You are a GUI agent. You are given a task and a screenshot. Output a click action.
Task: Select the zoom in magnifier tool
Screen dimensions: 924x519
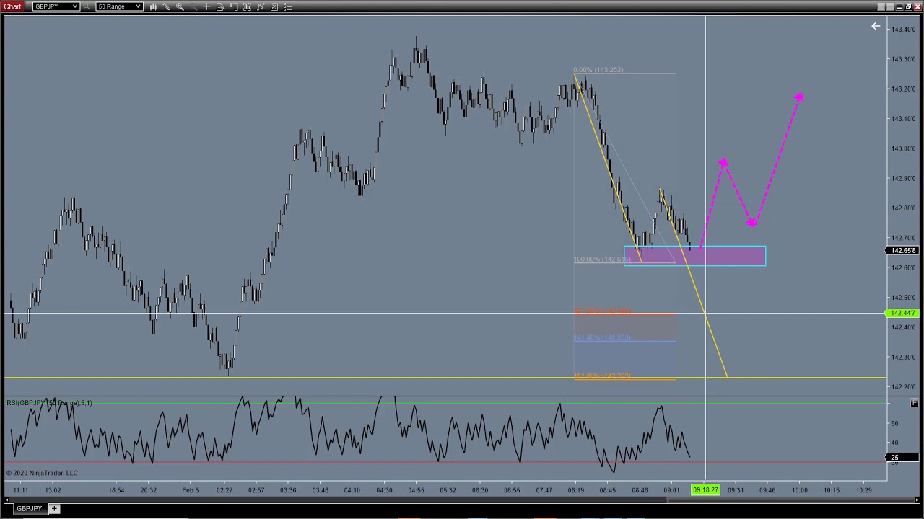tap(180, 6)
